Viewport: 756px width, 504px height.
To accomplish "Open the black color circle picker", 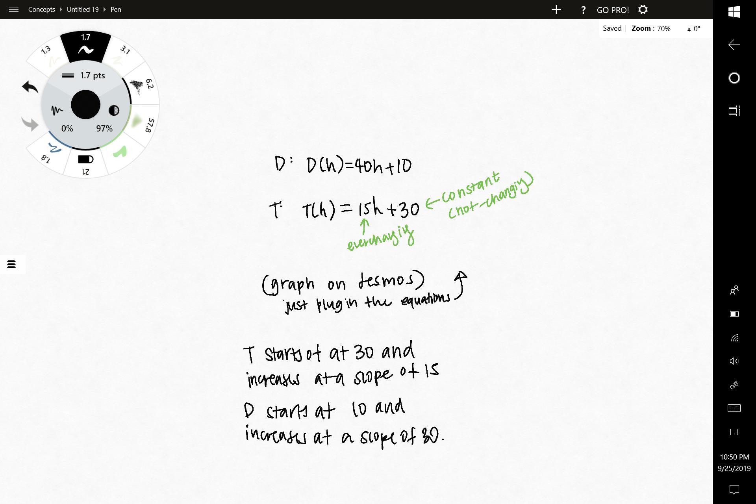I will pos(85,105).
